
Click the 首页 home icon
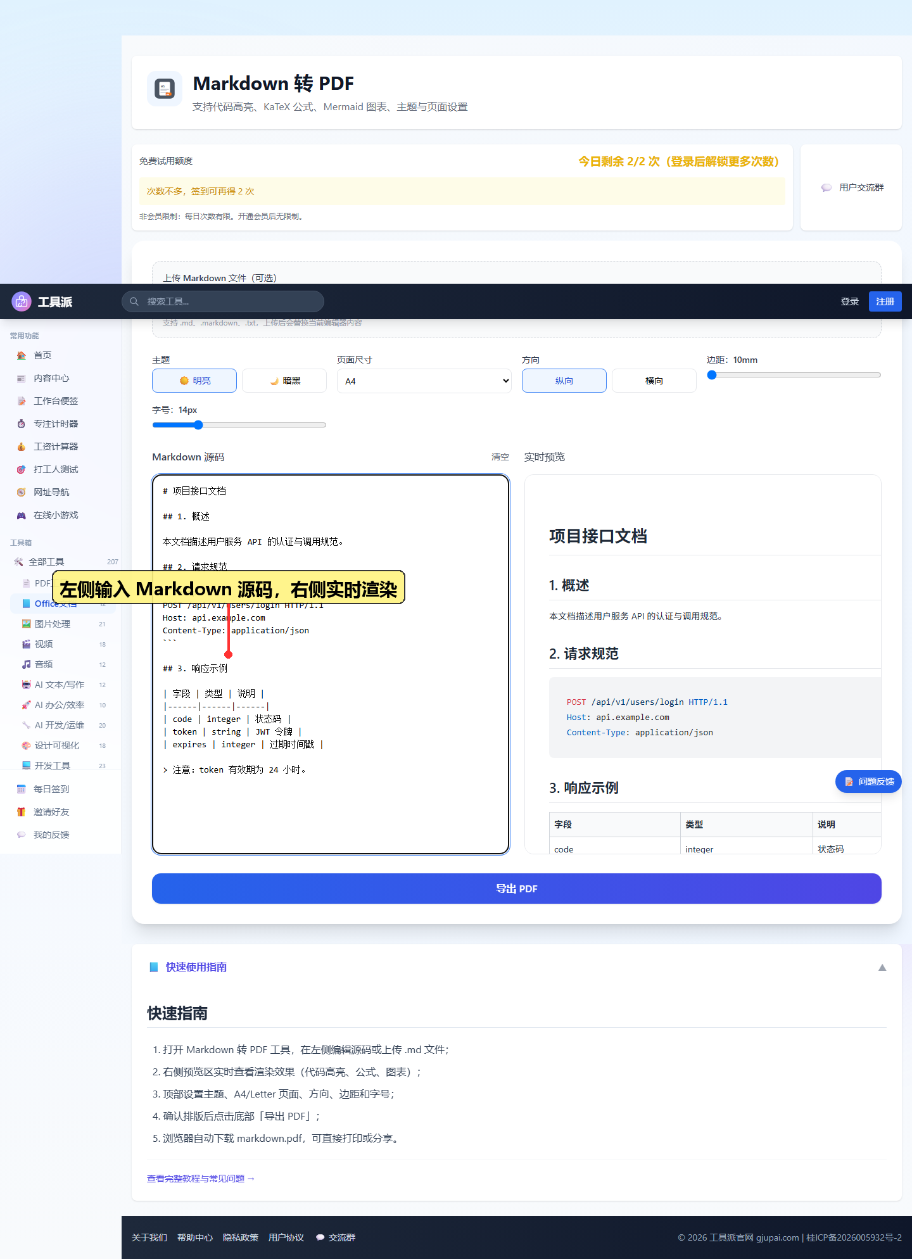click(22, 355)
